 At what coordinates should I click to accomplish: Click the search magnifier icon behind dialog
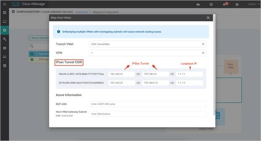[32, 46]
